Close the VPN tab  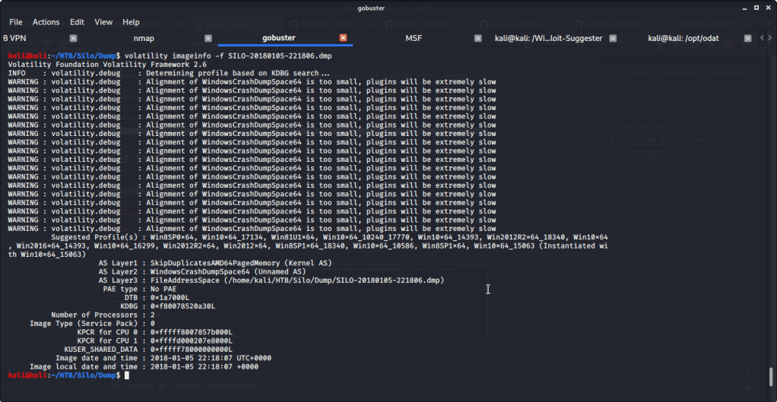pyautogui.click(x=73, y=37)
